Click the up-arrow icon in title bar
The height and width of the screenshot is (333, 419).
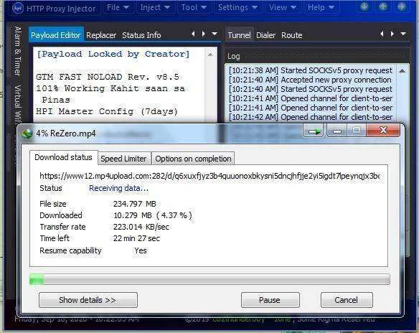383,6
